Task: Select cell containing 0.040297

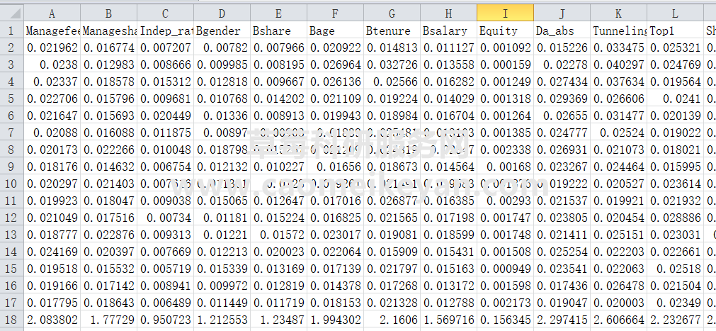Action: [x=618, y=64]
